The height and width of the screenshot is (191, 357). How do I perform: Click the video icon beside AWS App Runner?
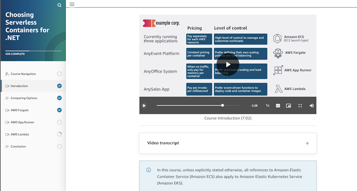coord(7,122)
